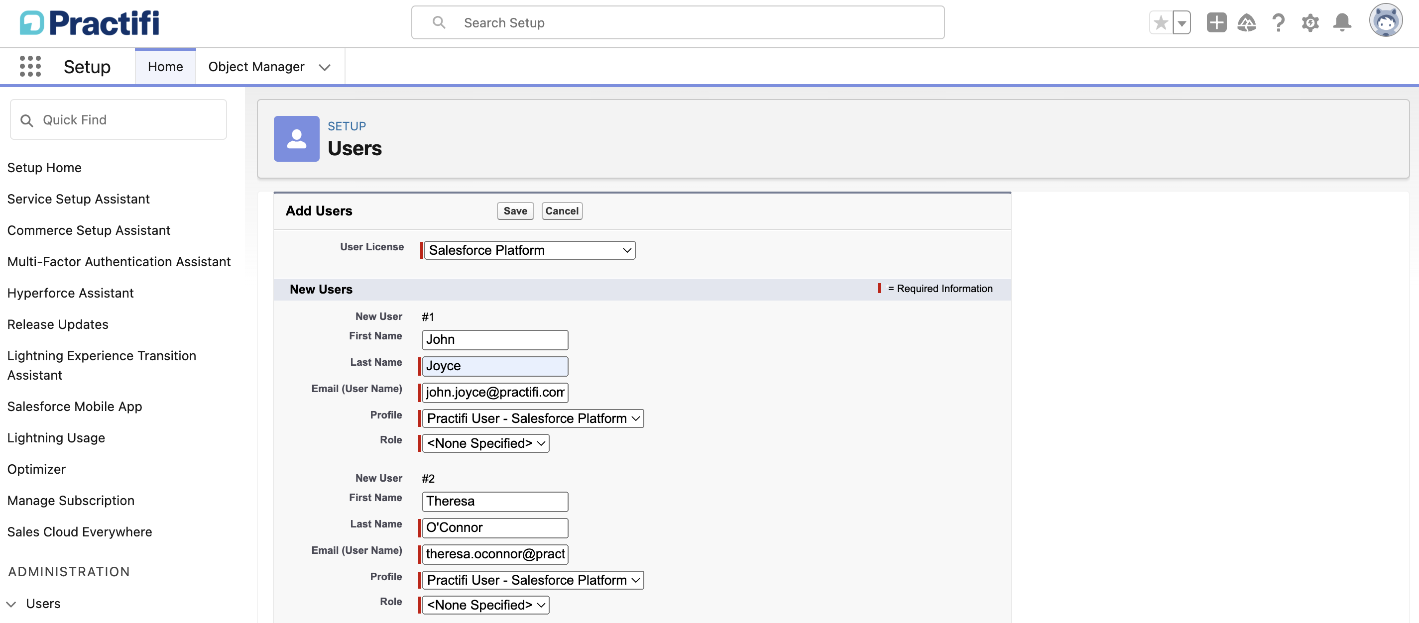The width and height of the screenshot is (1419, 623).
Task: Open Lightning Experience Transition Assistant
Action: [102, 365]
